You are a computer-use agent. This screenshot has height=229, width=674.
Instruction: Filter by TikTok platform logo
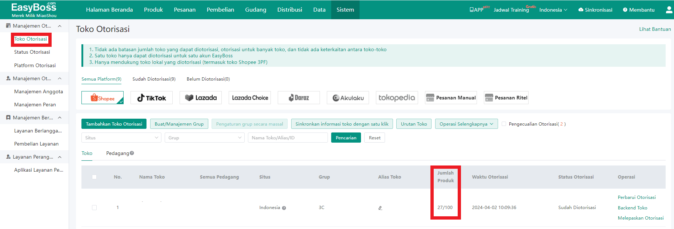coord(152,98)
